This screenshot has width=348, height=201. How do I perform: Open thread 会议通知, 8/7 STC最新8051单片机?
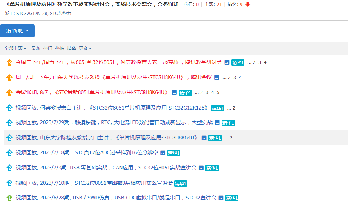pyautogui.click(x=92, y=93)
